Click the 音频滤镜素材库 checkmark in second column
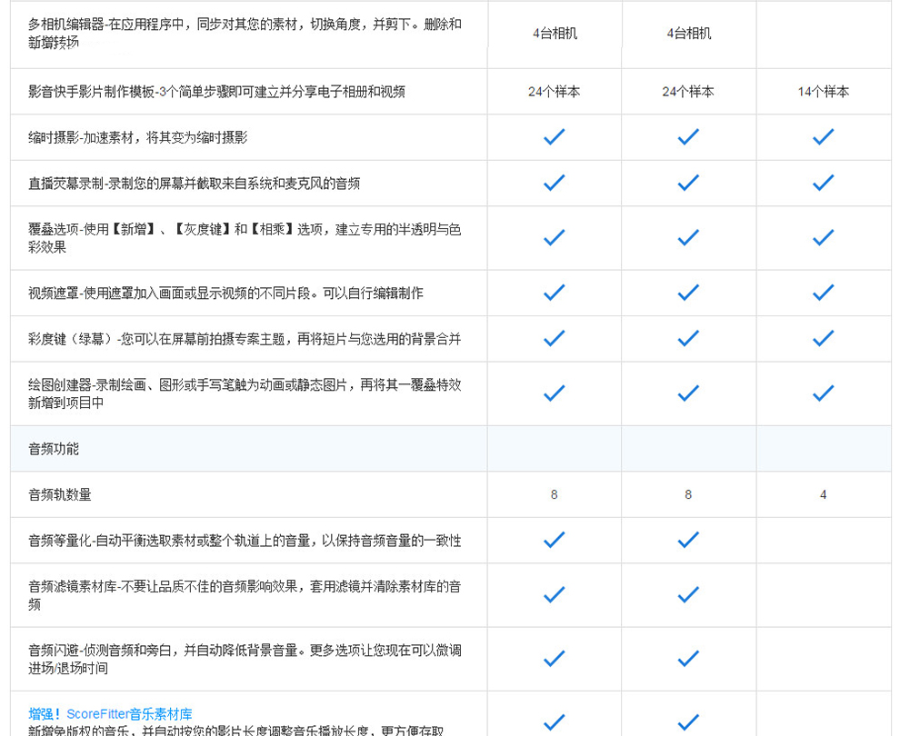This screenshot has height=736, width=900. pyautogui.click(x=688, y=594)
